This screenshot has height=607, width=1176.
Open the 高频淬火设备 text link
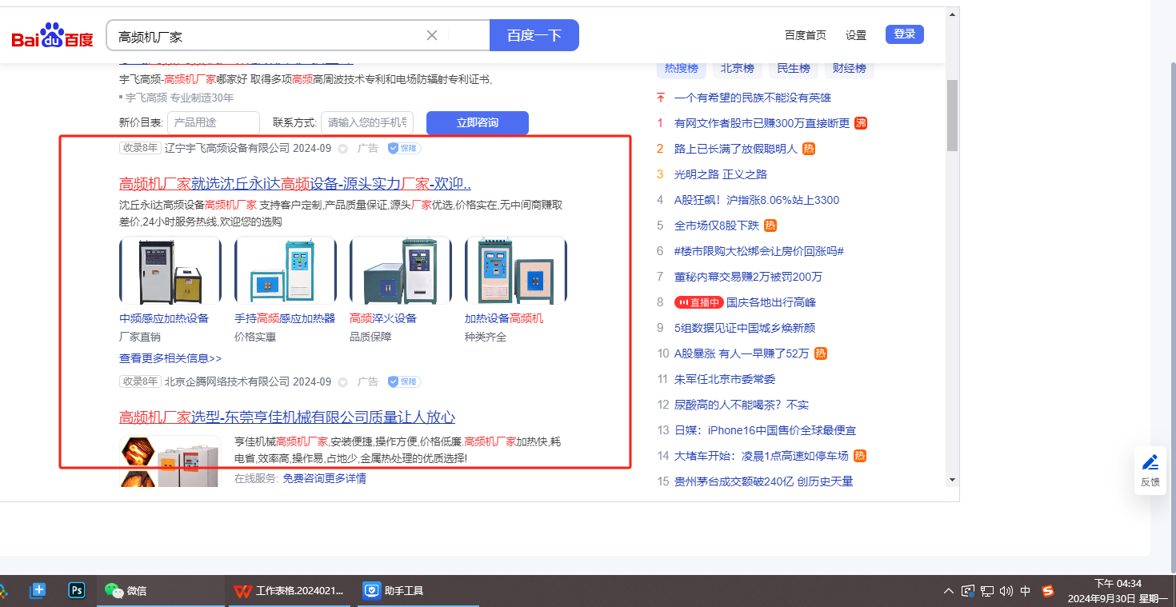[x=383, y=318]
